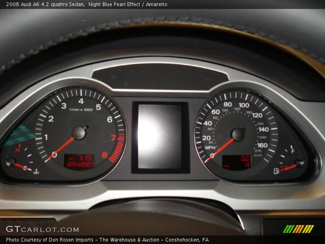Click the red 7:19 clock readout
Image resolution: width=325 pixels, height=244 pixels.
point(84,158)
